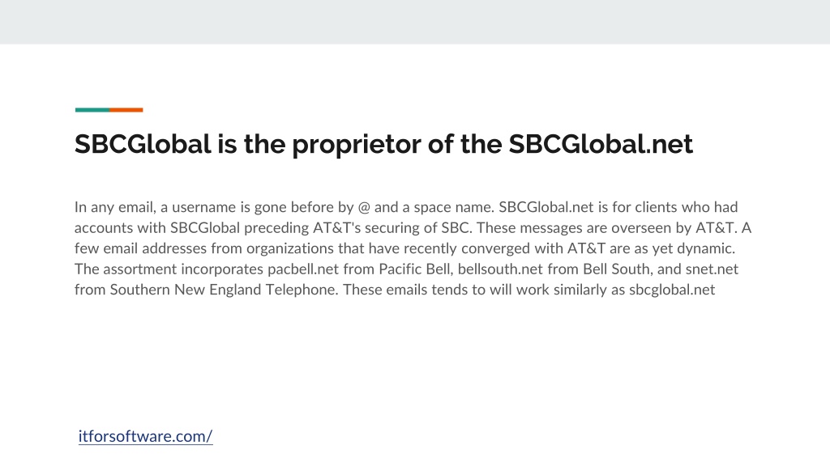Click AT&T's in the second paragraph line
This screenshot has width=830, height=466.
(336, 227)
